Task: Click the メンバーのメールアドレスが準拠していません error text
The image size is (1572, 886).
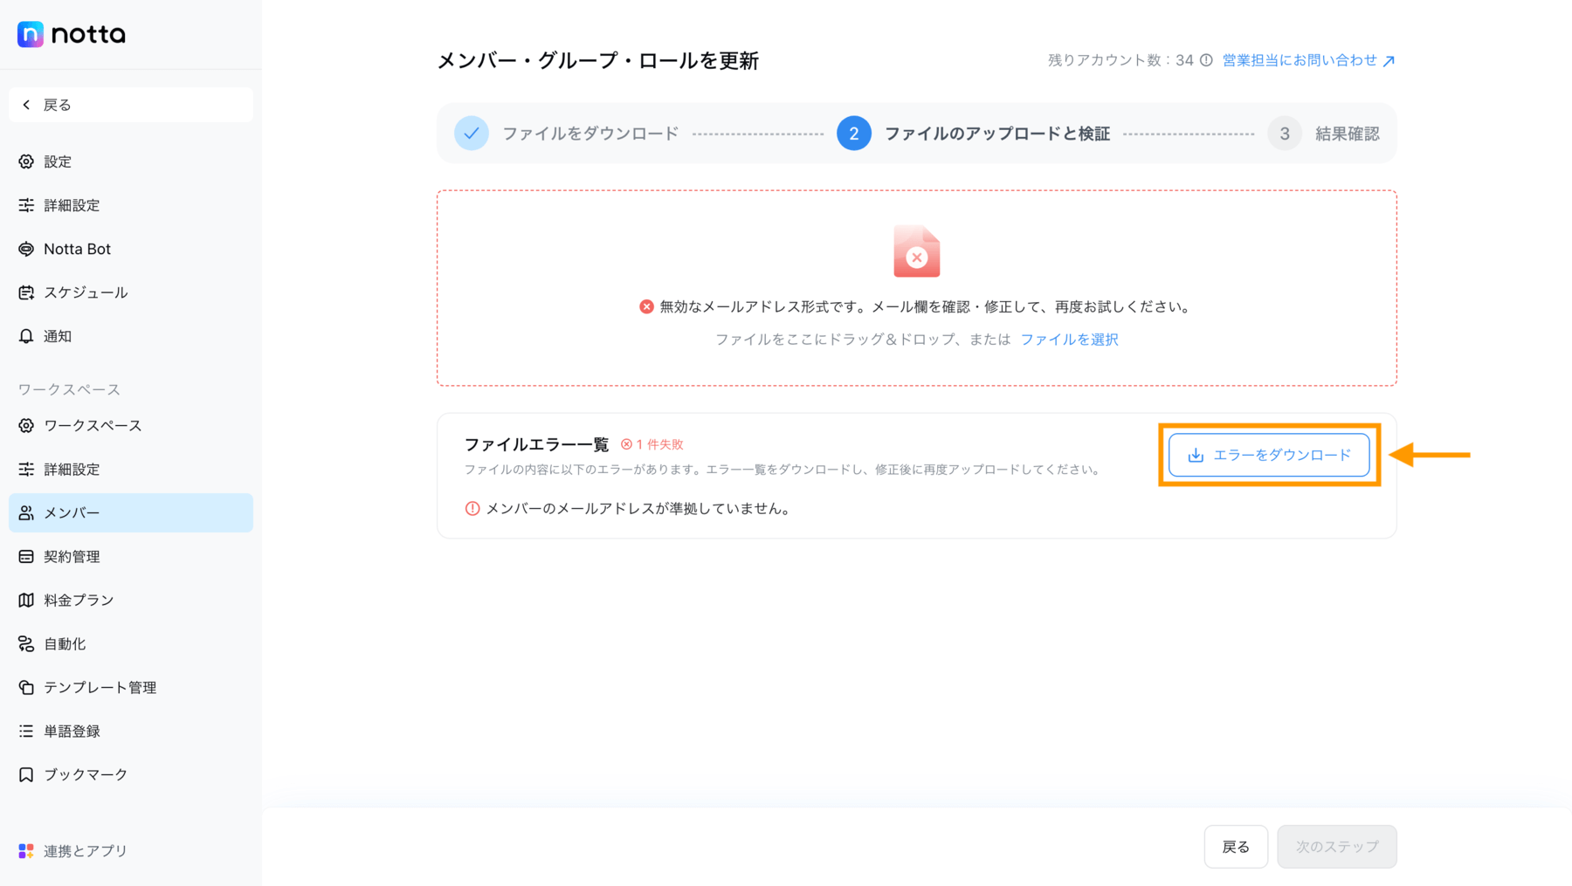Action: click(x=640, y=508)
